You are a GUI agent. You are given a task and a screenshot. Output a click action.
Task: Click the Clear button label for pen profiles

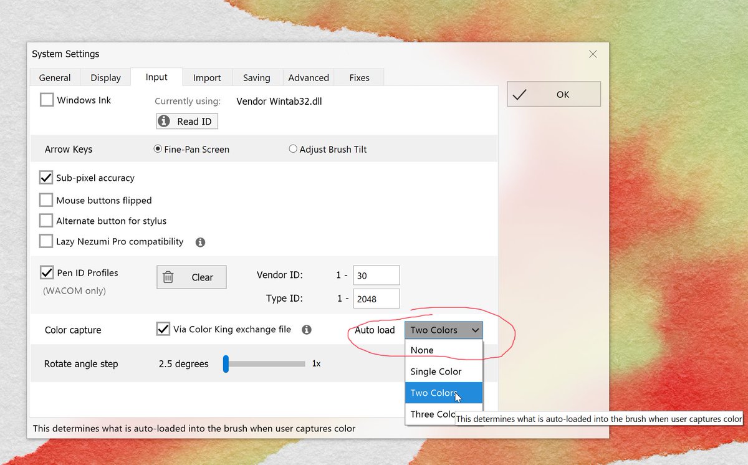pos(202,277)
